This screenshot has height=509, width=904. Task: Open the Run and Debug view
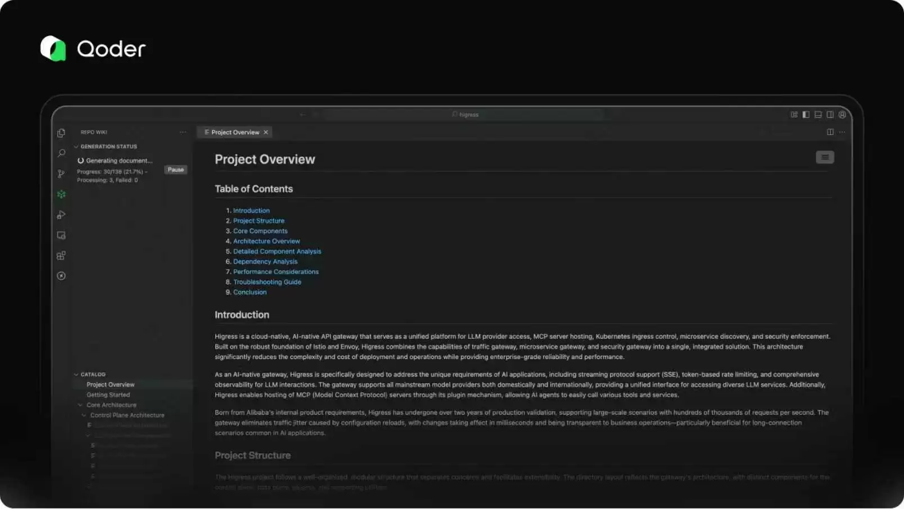tap(61, 215)
